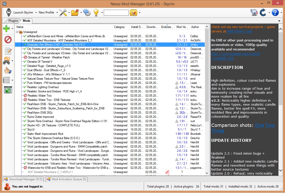Click the notepad edit readme icon
This screenshot has width=285, height=194.
(x=8, y=51)
